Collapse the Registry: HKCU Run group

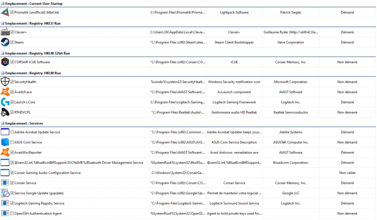(x=3, y=23)
